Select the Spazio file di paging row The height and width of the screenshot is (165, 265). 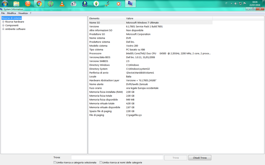click(x=151, y=111)
